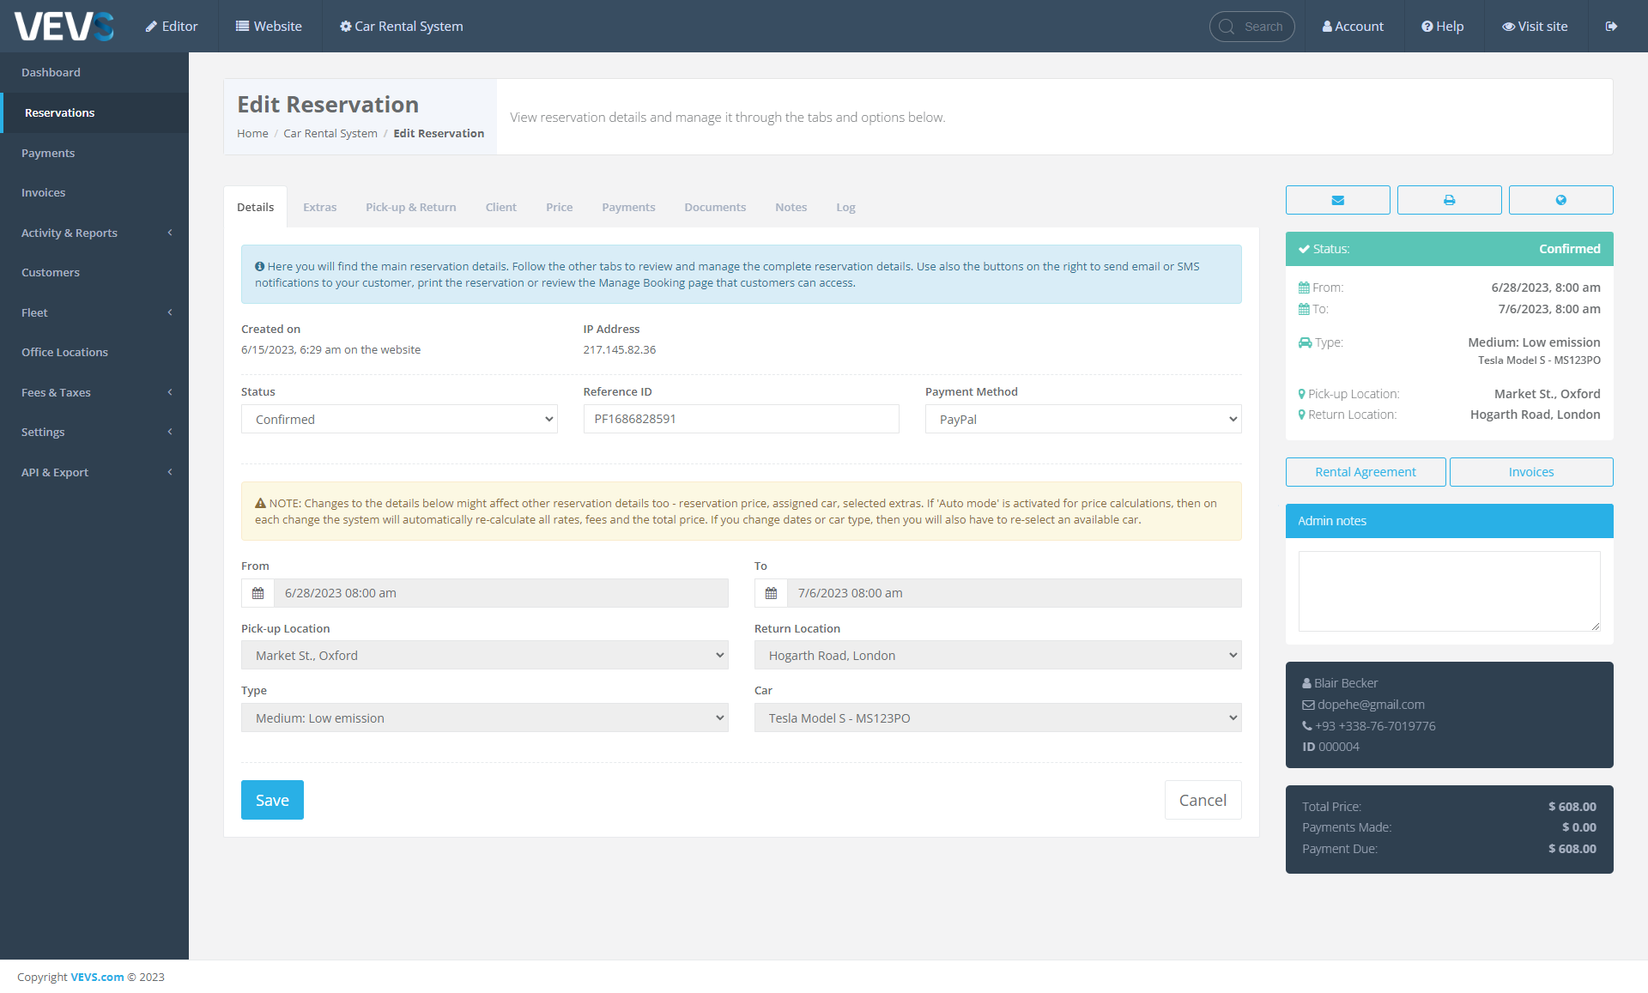Open the From date picker calendar icon
The width and height of the screenshot is (1648, 993).
click(x=257, y=592)
